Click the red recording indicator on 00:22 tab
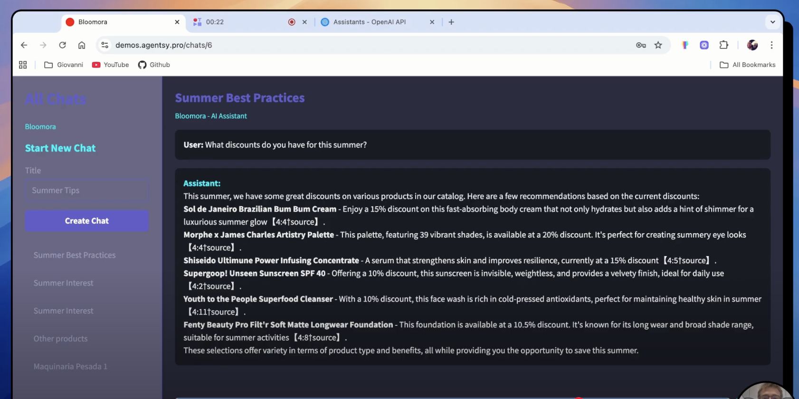799x399 pixels. 292,22
